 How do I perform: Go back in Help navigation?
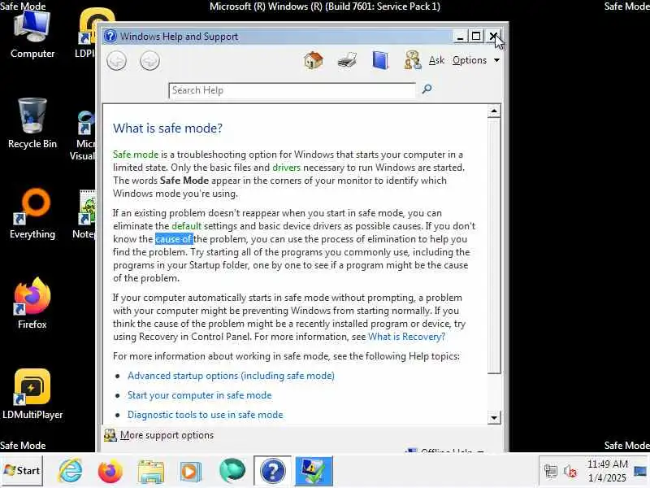click(116, 61)
